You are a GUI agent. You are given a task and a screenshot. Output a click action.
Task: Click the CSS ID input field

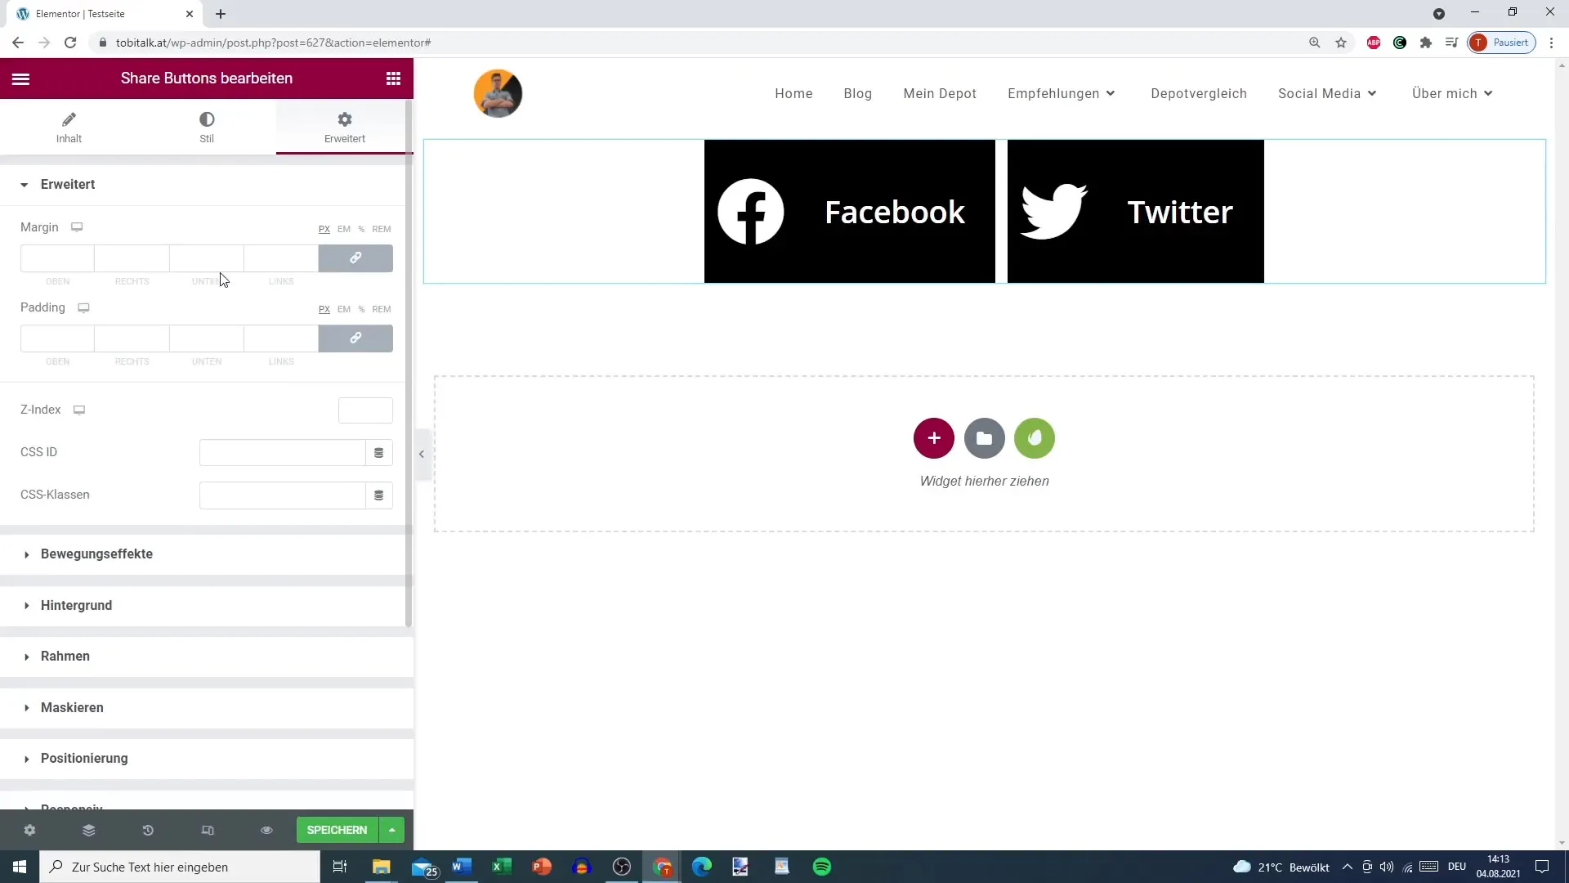(x=282, y=453)
